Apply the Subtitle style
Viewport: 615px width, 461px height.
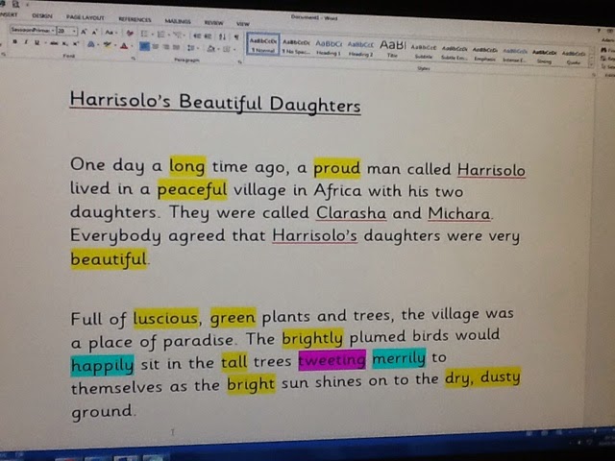coord(423,51)
